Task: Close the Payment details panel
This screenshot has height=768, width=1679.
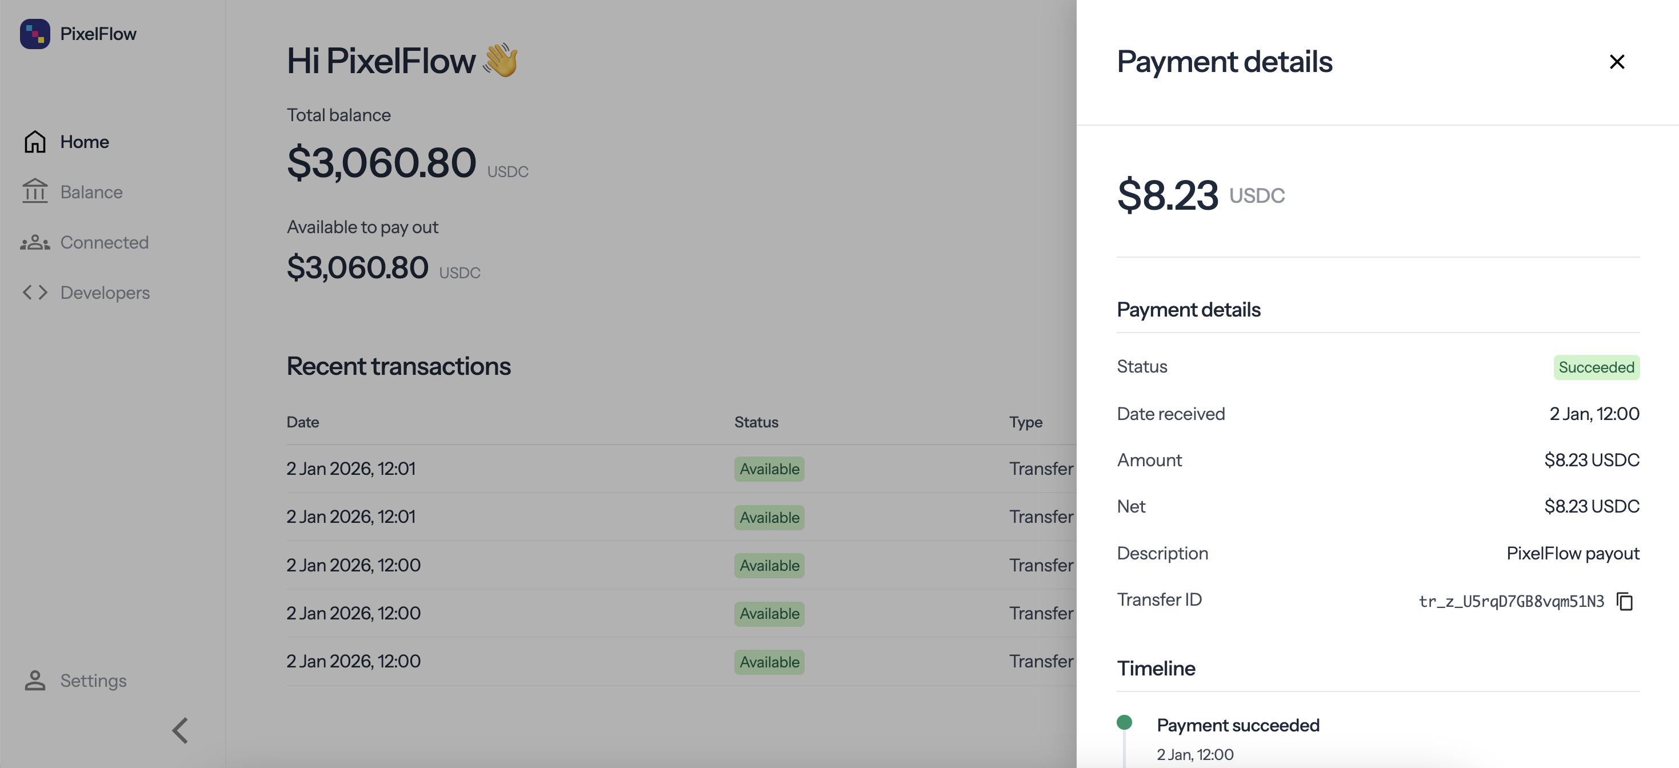Action: [x=1617, y=62]
